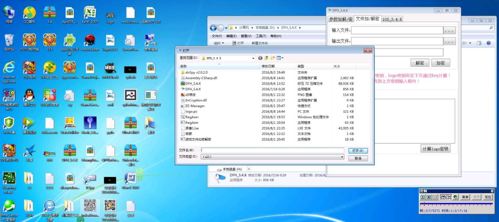
Task: Click the fast-forward button in the 控制 panel
Action: point(435,197)
